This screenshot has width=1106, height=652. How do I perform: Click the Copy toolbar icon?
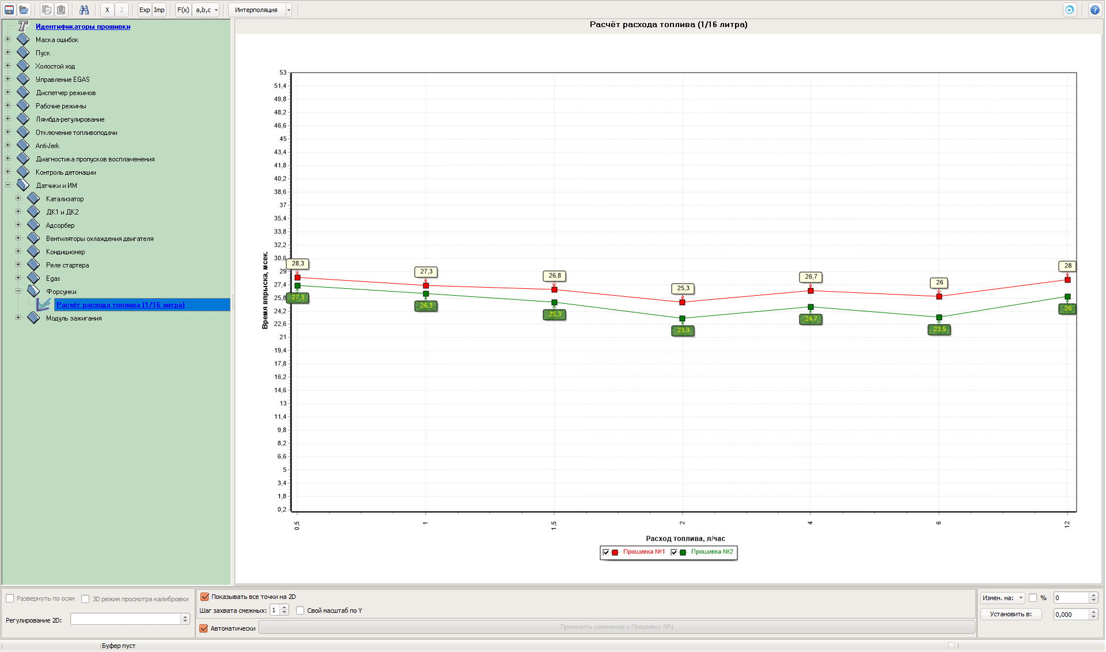[x=47, y=10]
